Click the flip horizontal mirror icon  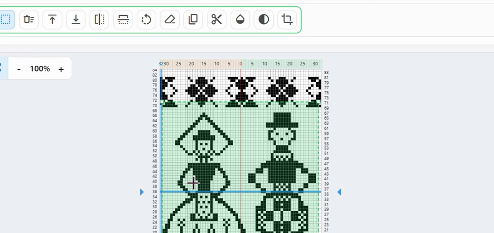coord(99,20)
